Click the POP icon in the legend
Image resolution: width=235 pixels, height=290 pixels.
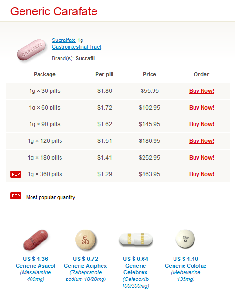(16, 196)
